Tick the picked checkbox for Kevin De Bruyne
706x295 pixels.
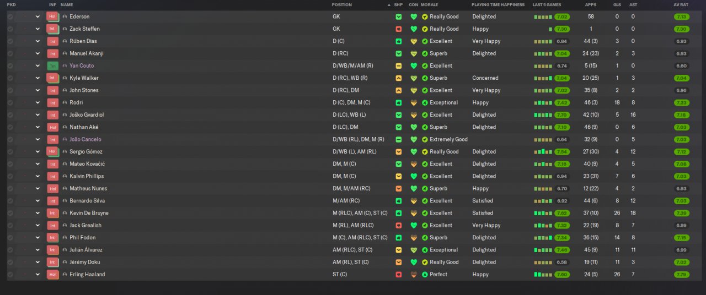pyautogui.click(x=10, y=213)
